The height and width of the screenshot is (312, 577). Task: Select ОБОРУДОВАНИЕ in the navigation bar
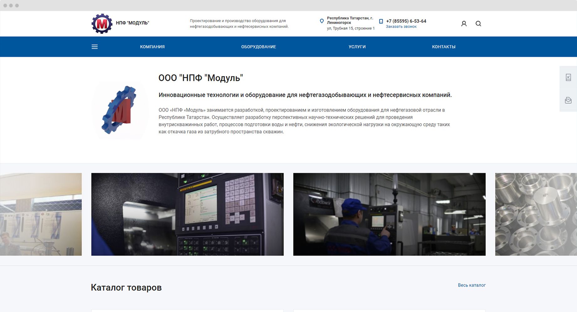pyautogui.click(x=258, y=47)
